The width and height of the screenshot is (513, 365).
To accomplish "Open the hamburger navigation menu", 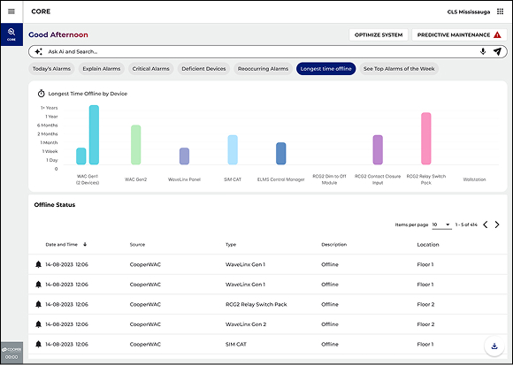I will click(x=11, y=11).
